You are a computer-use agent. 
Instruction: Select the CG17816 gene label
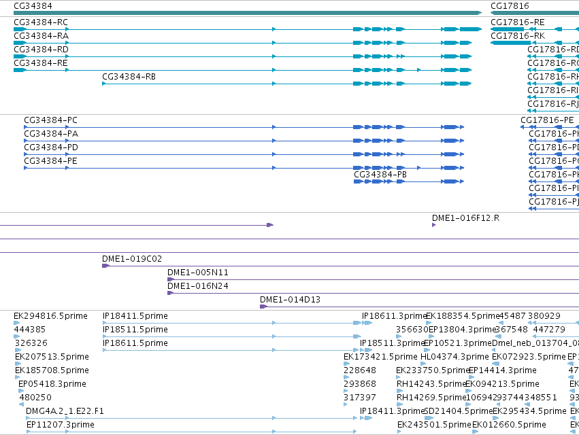[510, 6]
